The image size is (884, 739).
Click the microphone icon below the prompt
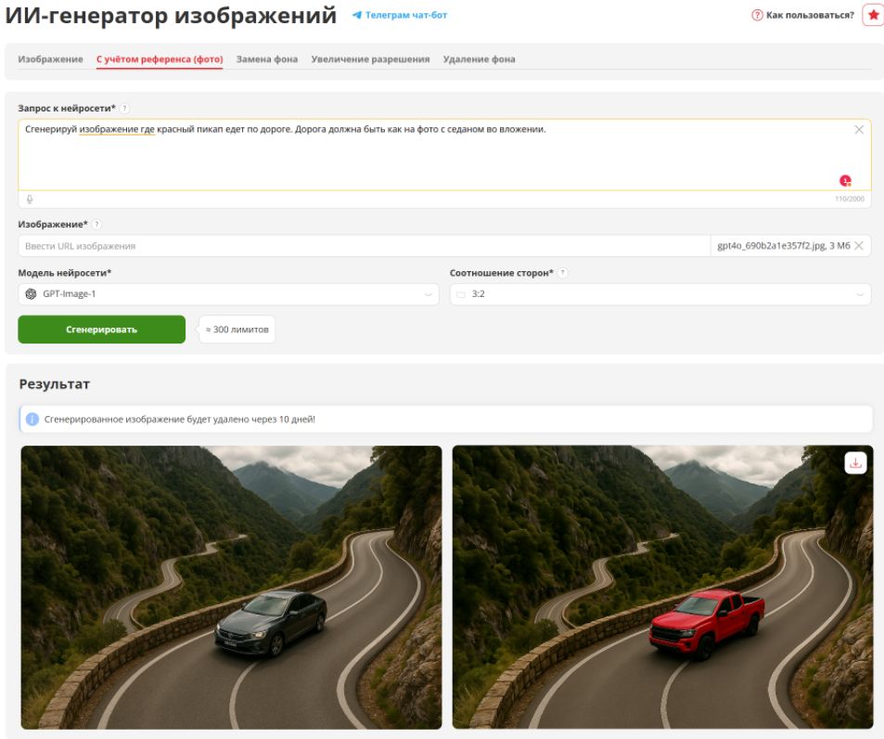click(x=30, y=199)
